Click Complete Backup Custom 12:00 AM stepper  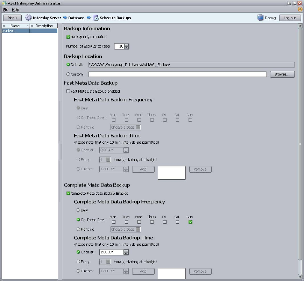126,271
